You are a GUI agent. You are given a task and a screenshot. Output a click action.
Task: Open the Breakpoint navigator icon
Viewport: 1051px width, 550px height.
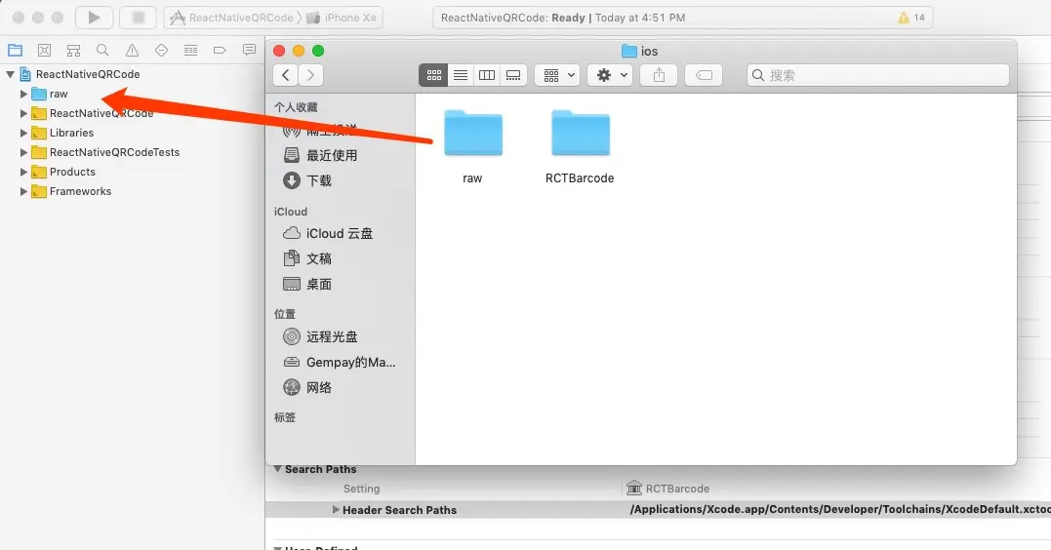[220, 51]
